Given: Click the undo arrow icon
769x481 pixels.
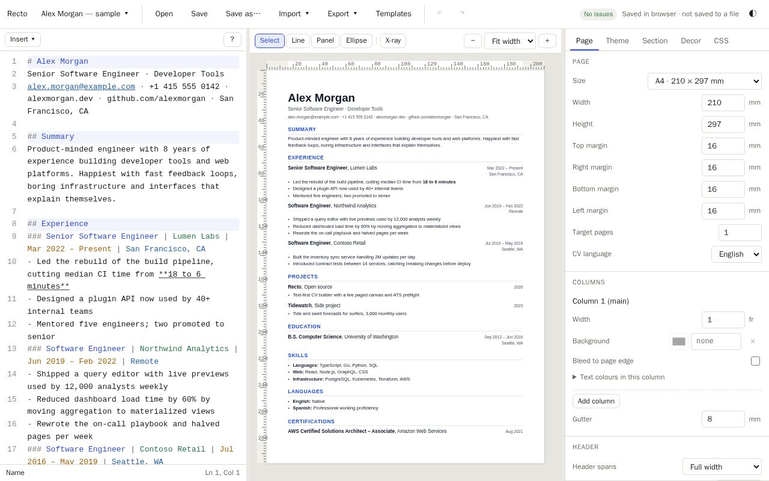Looking at the screenshot, I should coord(440,13).
